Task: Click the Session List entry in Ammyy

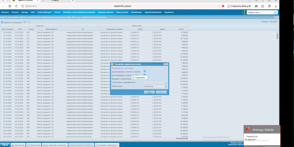Action: [x=252, y=137]
